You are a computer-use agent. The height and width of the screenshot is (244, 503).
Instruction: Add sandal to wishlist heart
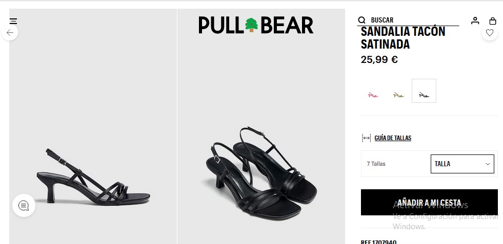[490, 33]
